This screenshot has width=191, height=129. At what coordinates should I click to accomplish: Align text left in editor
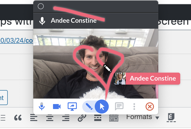pyautogui.click(x=34, y=118)
